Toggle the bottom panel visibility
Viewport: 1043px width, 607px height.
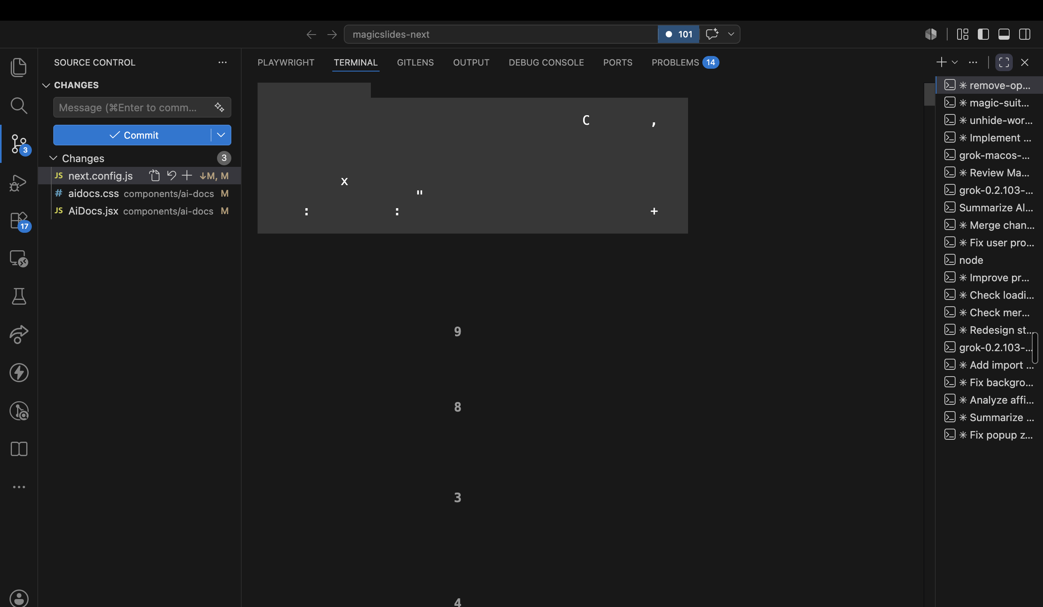pos(1004,34)
